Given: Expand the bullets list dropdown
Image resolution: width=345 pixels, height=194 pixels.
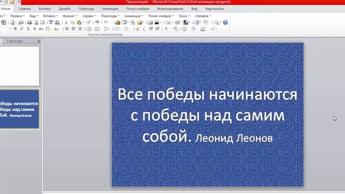Looking at the screenshot, I should click(130, 29).
